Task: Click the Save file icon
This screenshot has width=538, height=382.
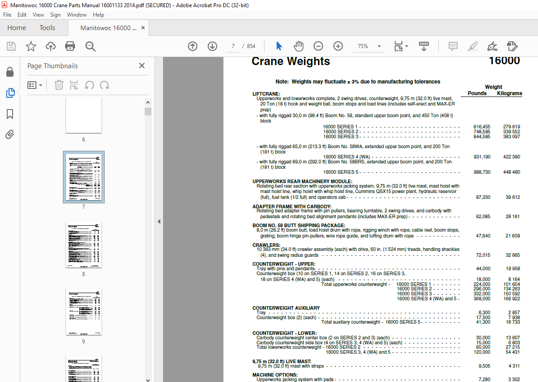Action: [11, 46]
